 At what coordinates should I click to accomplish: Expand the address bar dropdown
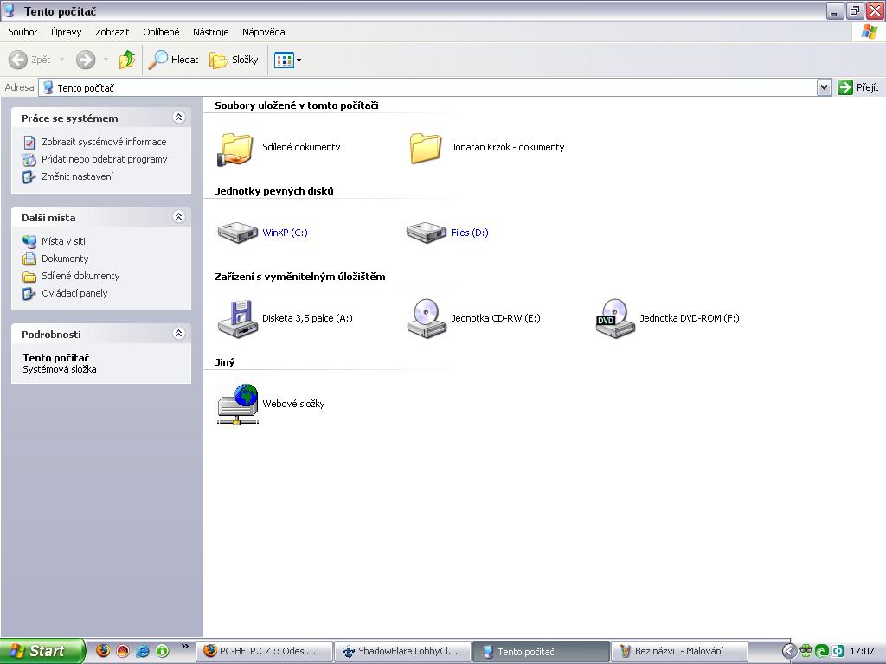tap(824, 87)
